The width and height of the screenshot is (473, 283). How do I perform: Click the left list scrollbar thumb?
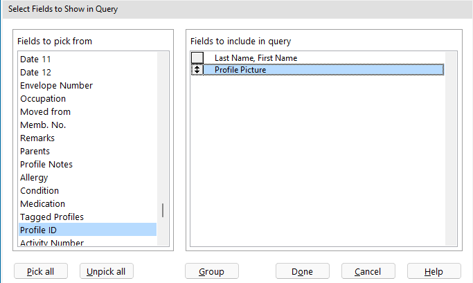(x=163, y=210)
